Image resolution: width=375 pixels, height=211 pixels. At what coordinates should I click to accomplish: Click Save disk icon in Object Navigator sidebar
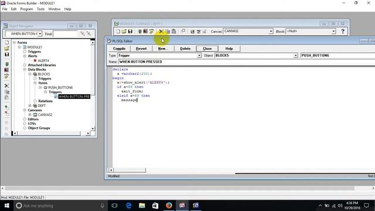7,55
